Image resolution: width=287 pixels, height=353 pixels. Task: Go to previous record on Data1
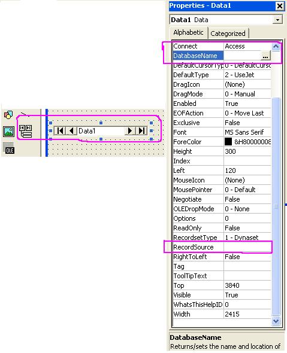(x=71, y=131)
